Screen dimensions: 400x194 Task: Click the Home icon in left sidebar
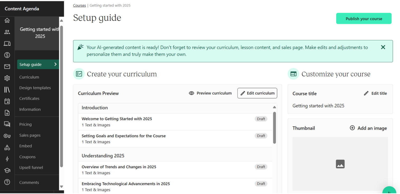[7, 21]
